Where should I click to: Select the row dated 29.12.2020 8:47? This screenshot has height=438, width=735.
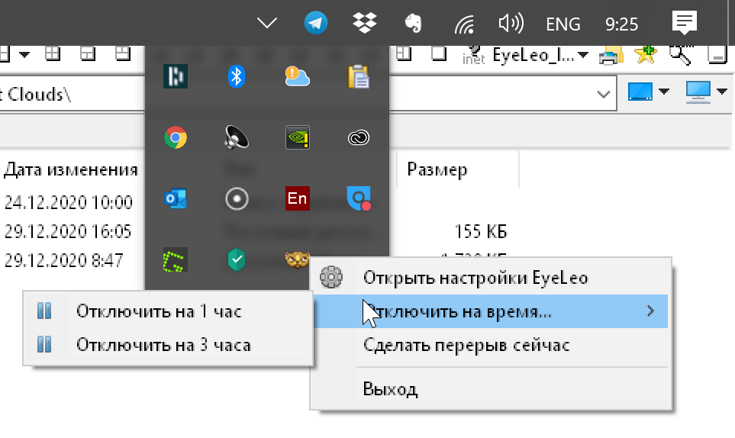[x=64, y=260]
